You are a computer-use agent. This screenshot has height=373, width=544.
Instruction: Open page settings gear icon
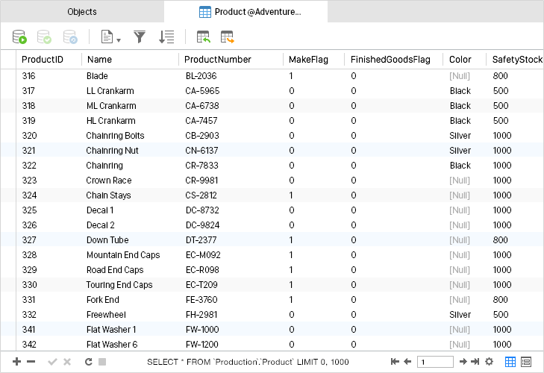tap(490, 362)
